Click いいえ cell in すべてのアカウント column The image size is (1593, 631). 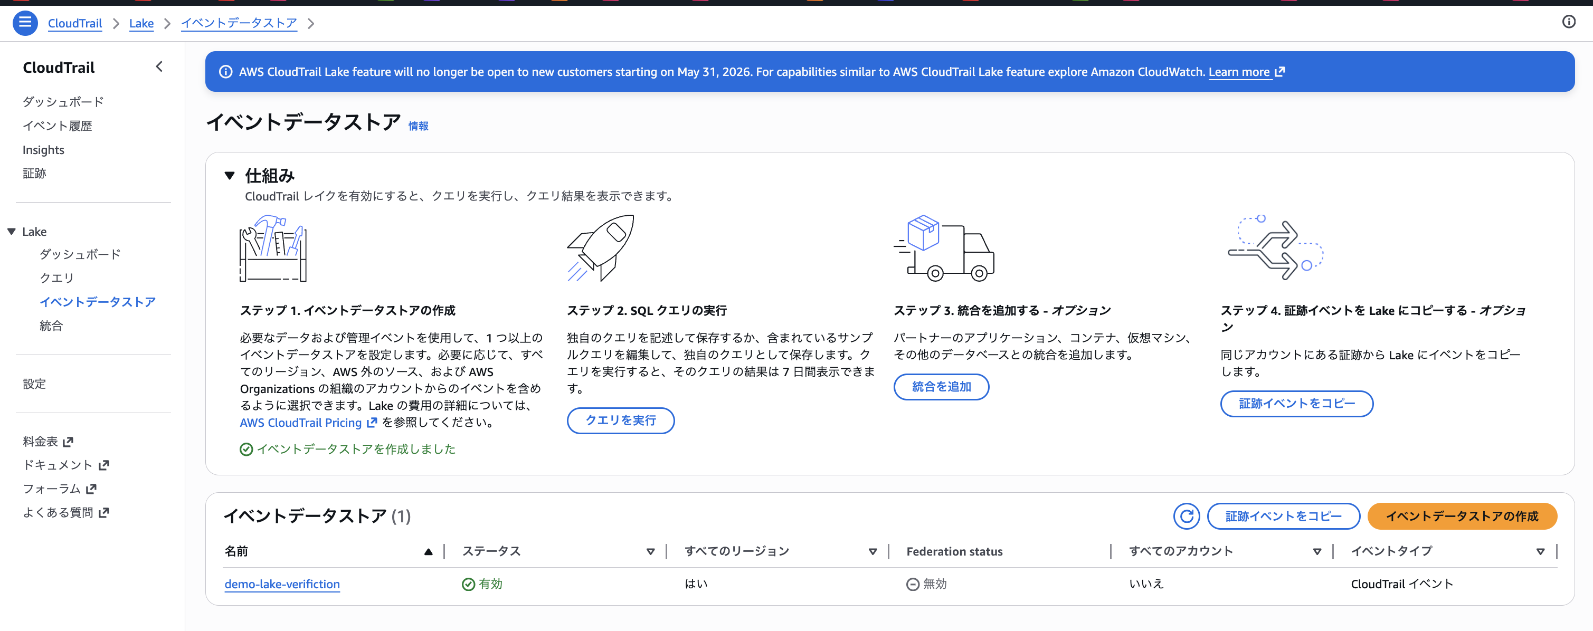pos(1146,584)
